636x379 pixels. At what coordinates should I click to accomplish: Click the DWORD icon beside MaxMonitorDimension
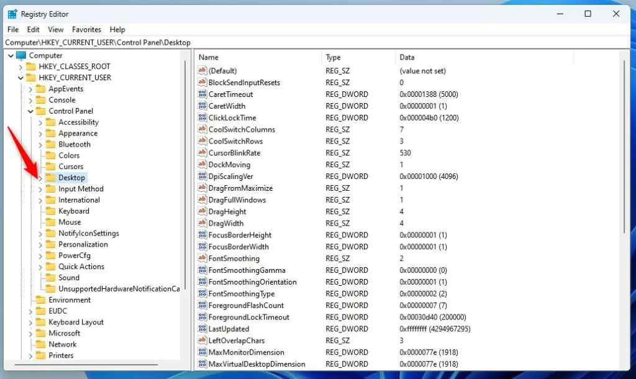pos(202,352)
